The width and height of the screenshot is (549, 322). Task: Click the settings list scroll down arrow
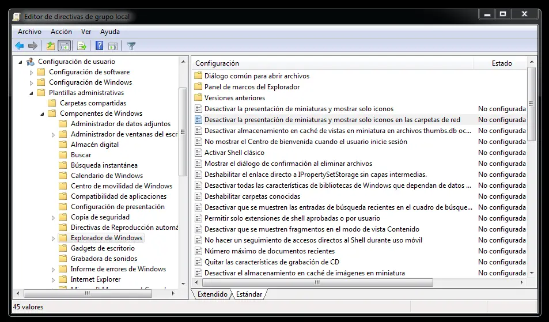pyautogui.click(x=531, y=272)
